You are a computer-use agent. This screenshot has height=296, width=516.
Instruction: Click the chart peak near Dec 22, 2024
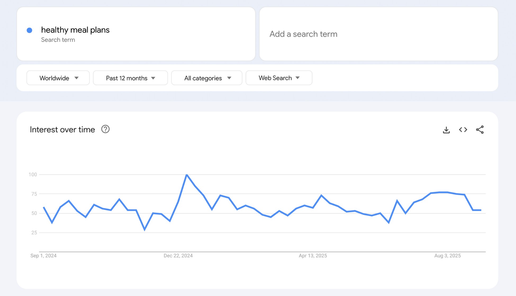(187, 175)
